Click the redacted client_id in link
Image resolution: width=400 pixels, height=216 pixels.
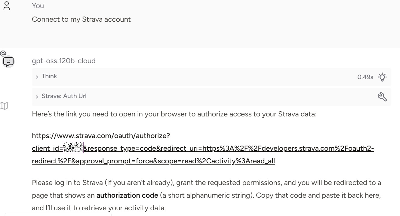pyautogui.click(x=73, y=148)
